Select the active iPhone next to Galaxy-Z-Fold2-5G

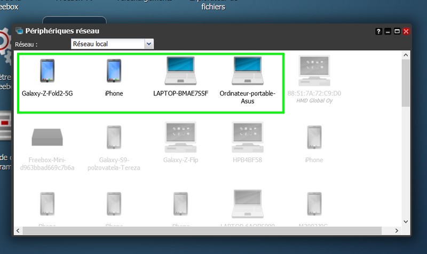[x=114, y=77]
